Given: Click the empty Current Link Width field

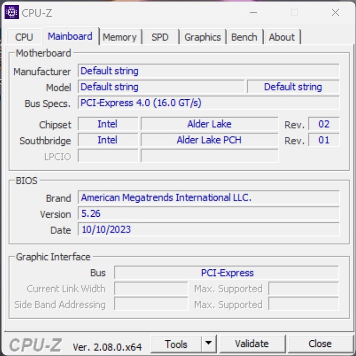Looking at the screenshot, I should click(x=151, y=289).
